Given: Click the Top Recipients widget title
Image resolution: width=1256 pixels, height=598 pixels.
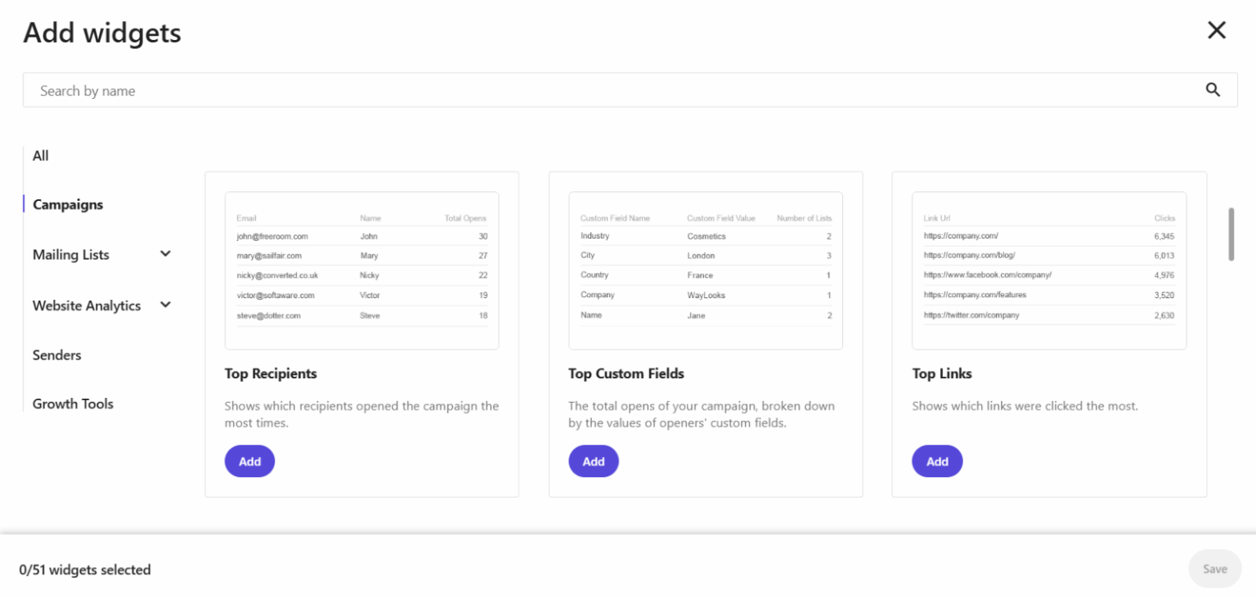Looking at the screenshot, I should [271, 373].
